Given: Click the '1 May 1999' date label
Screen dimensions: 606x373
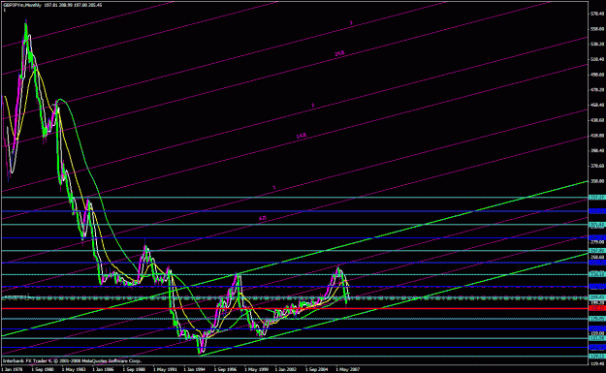Looking at the screenshot, I should click(256, 369).
